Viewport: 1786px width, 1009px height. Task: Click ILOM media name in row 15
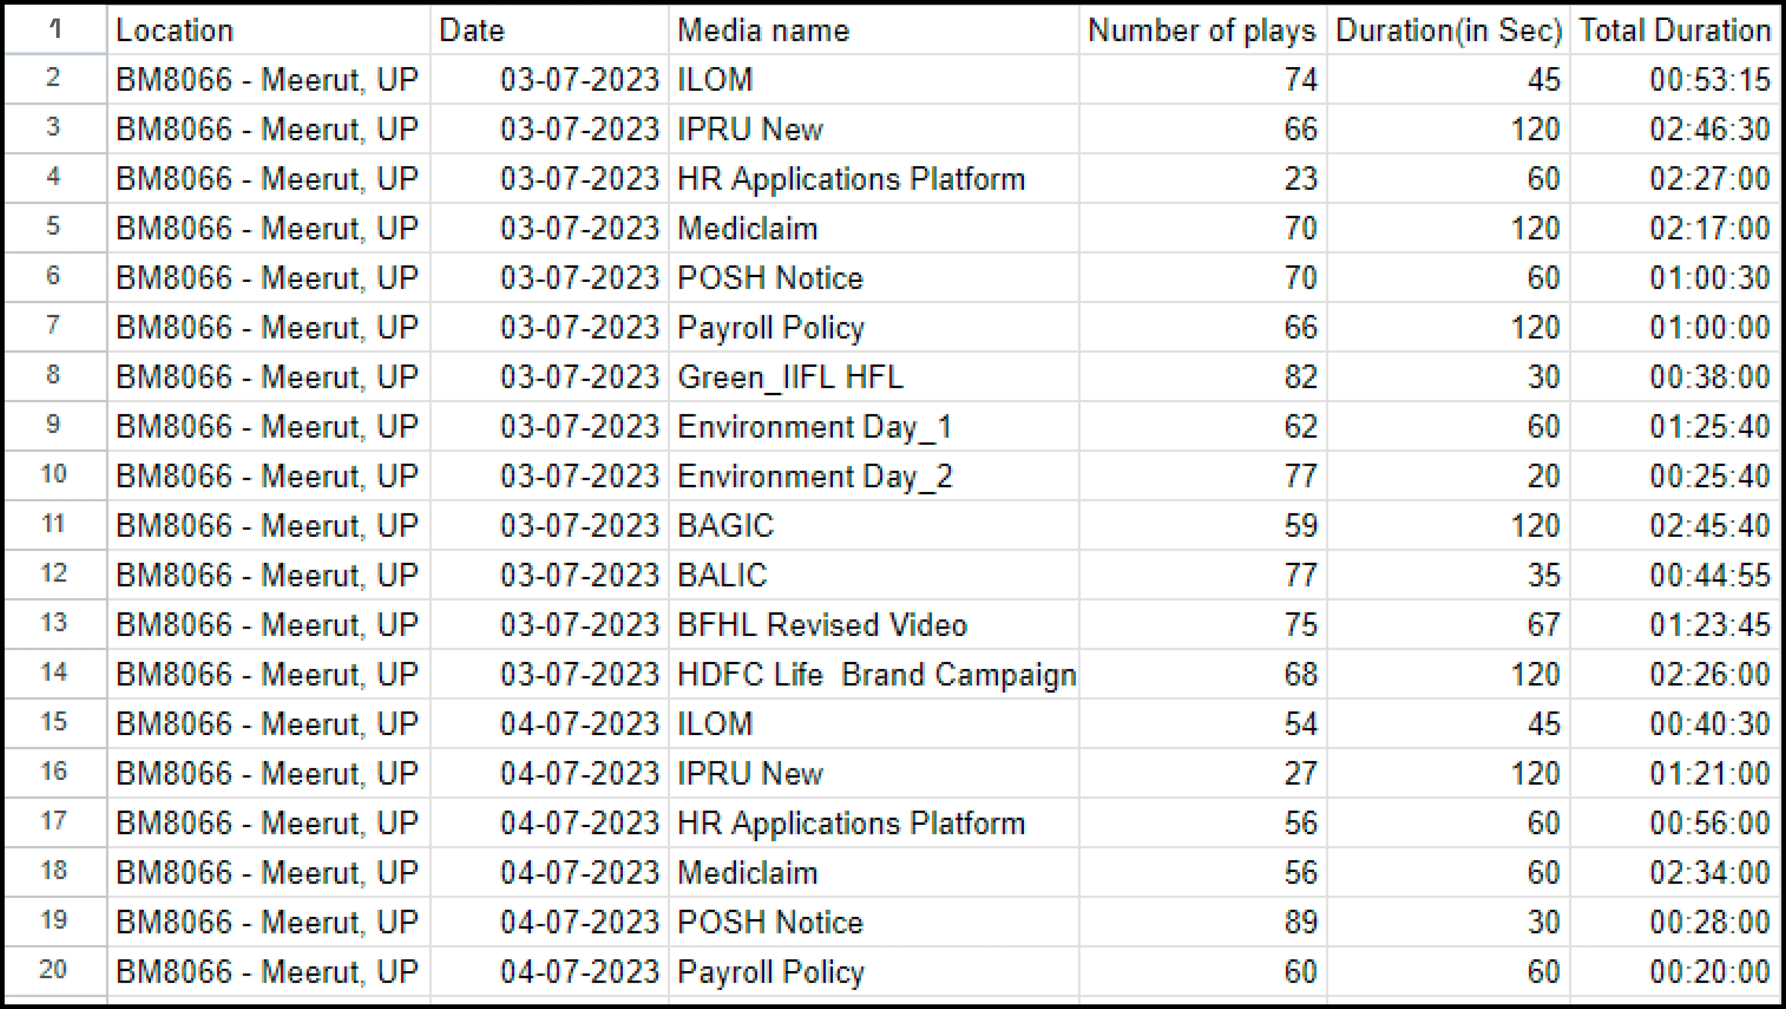point(874,723)
